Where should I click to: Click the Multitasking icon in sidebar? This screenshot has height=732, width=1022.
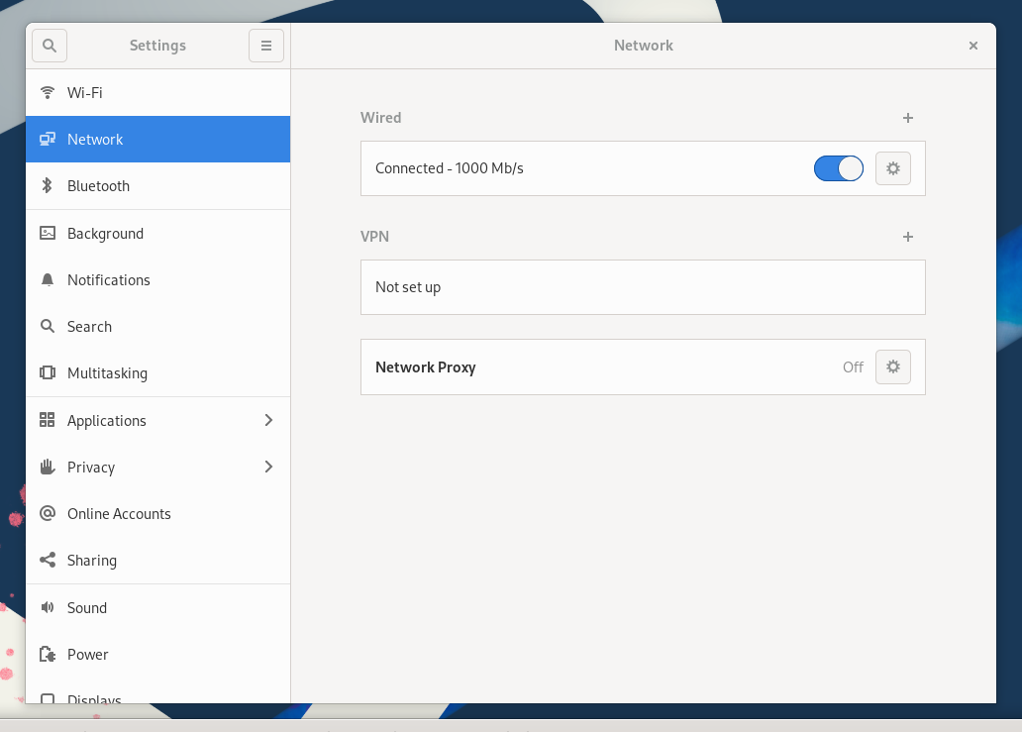point(48,372)
